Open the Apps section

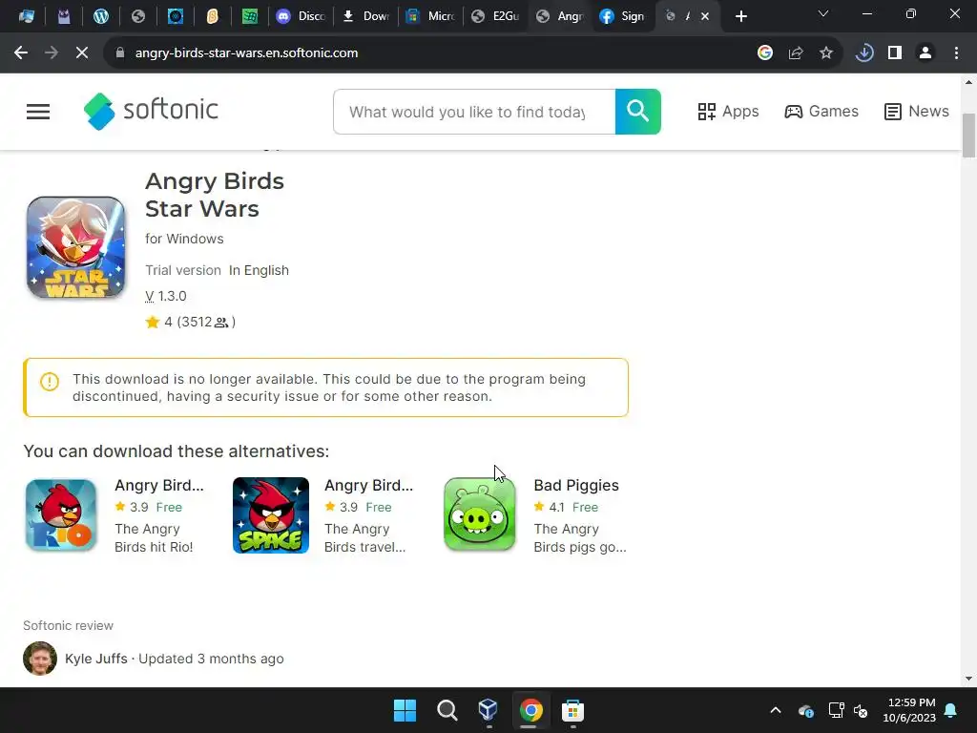tap(728, 112)
